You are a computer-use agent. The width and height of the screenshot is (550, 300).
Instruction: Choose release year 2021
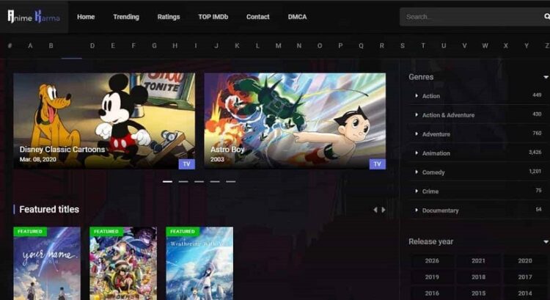[x=478, y=260]
